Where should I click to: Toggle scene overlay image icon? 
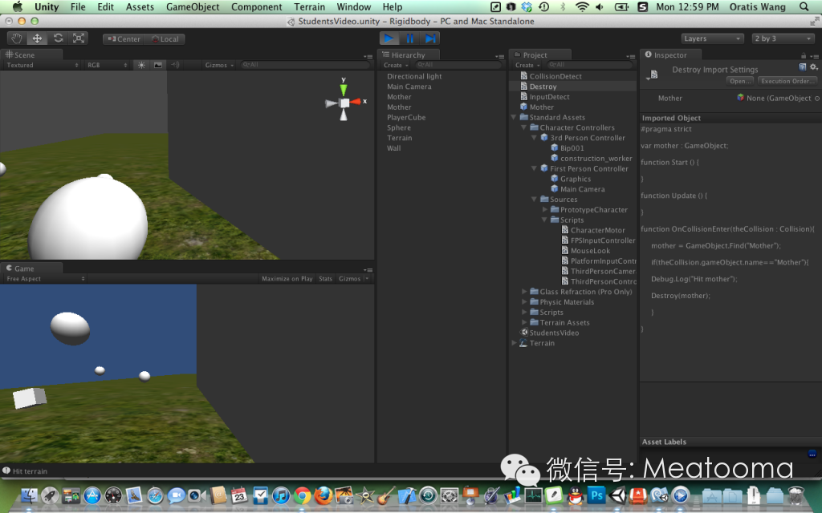158,65
